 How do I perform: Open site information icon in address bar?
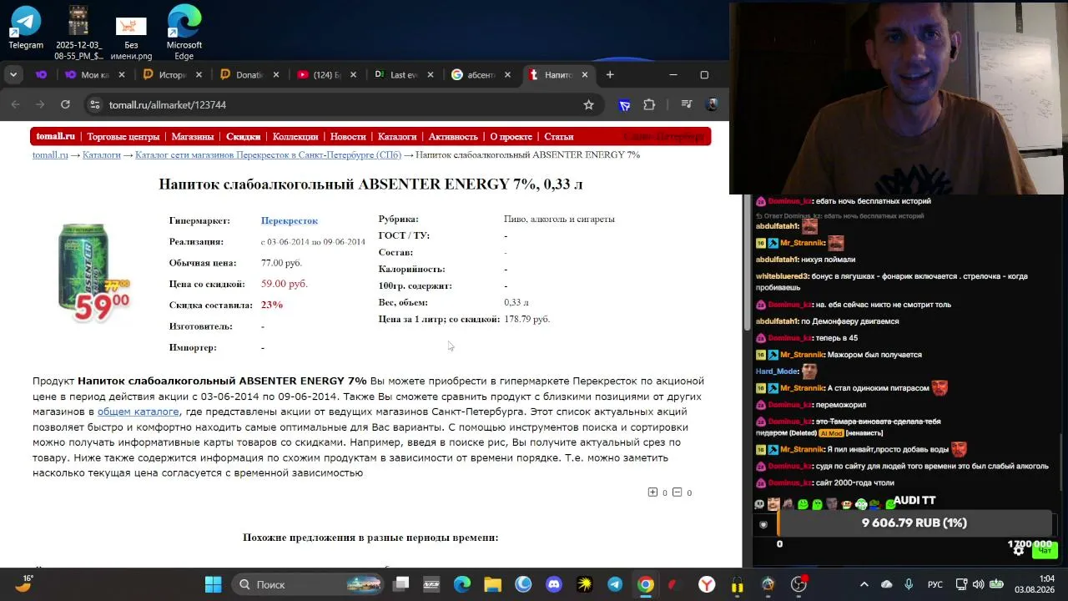(94, 104)
